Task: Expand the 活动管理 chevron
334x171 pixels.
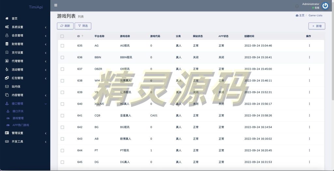Action: coord(46,70)
